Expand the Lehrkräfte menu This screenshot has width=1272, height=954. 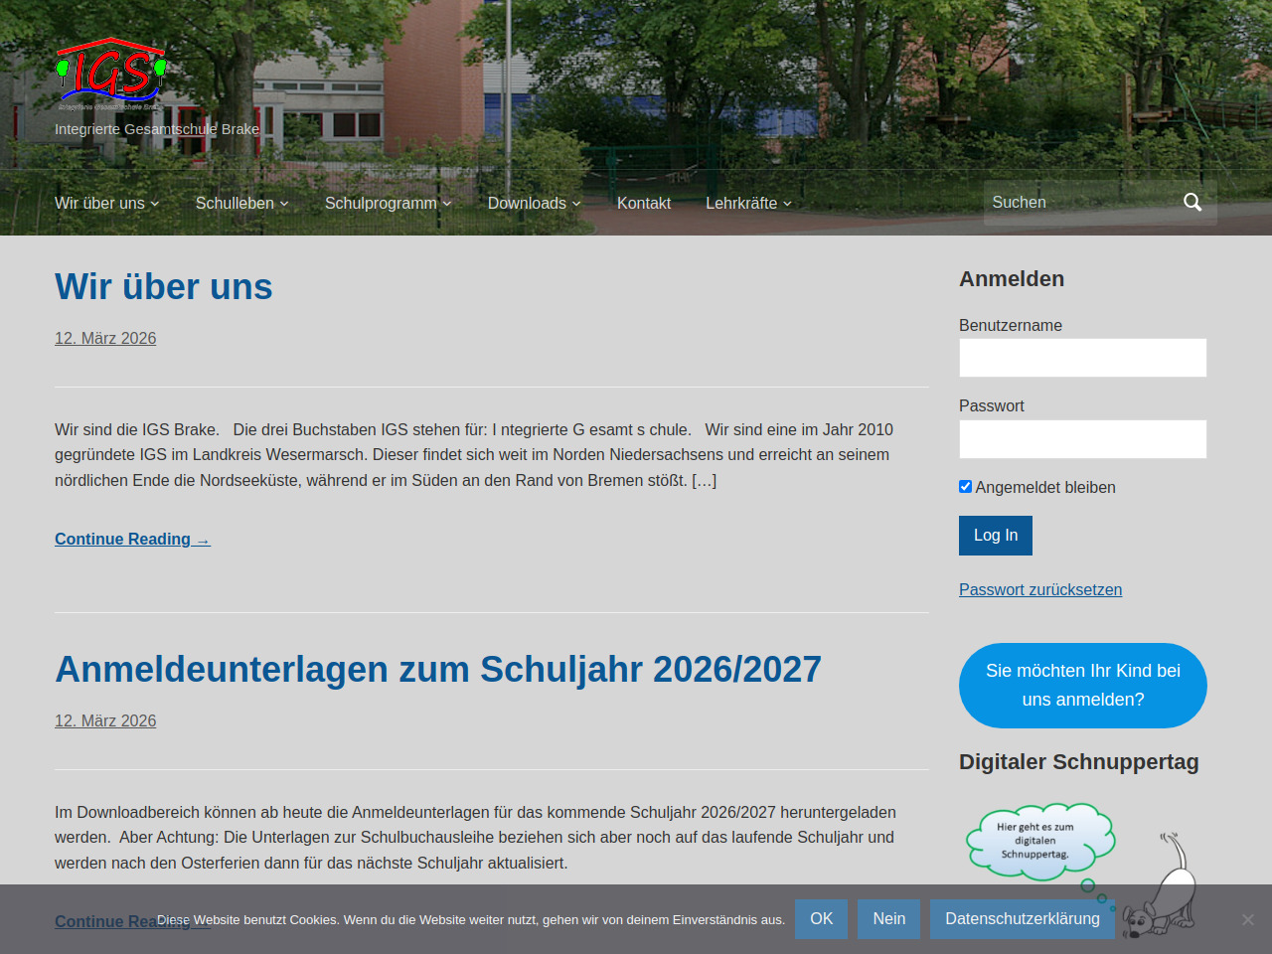click(x=748, y=204)
